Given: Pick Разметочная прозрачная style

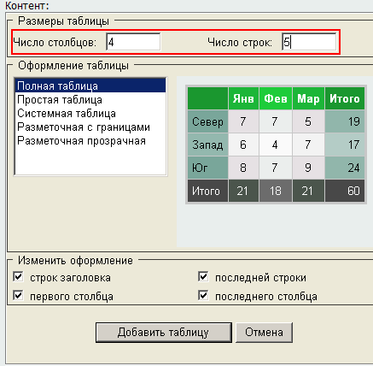Looking at the screenshot, I should click(90, 141).
